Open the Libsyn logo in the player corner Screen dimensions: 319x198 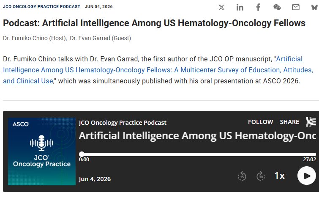(x=311, y=122)
